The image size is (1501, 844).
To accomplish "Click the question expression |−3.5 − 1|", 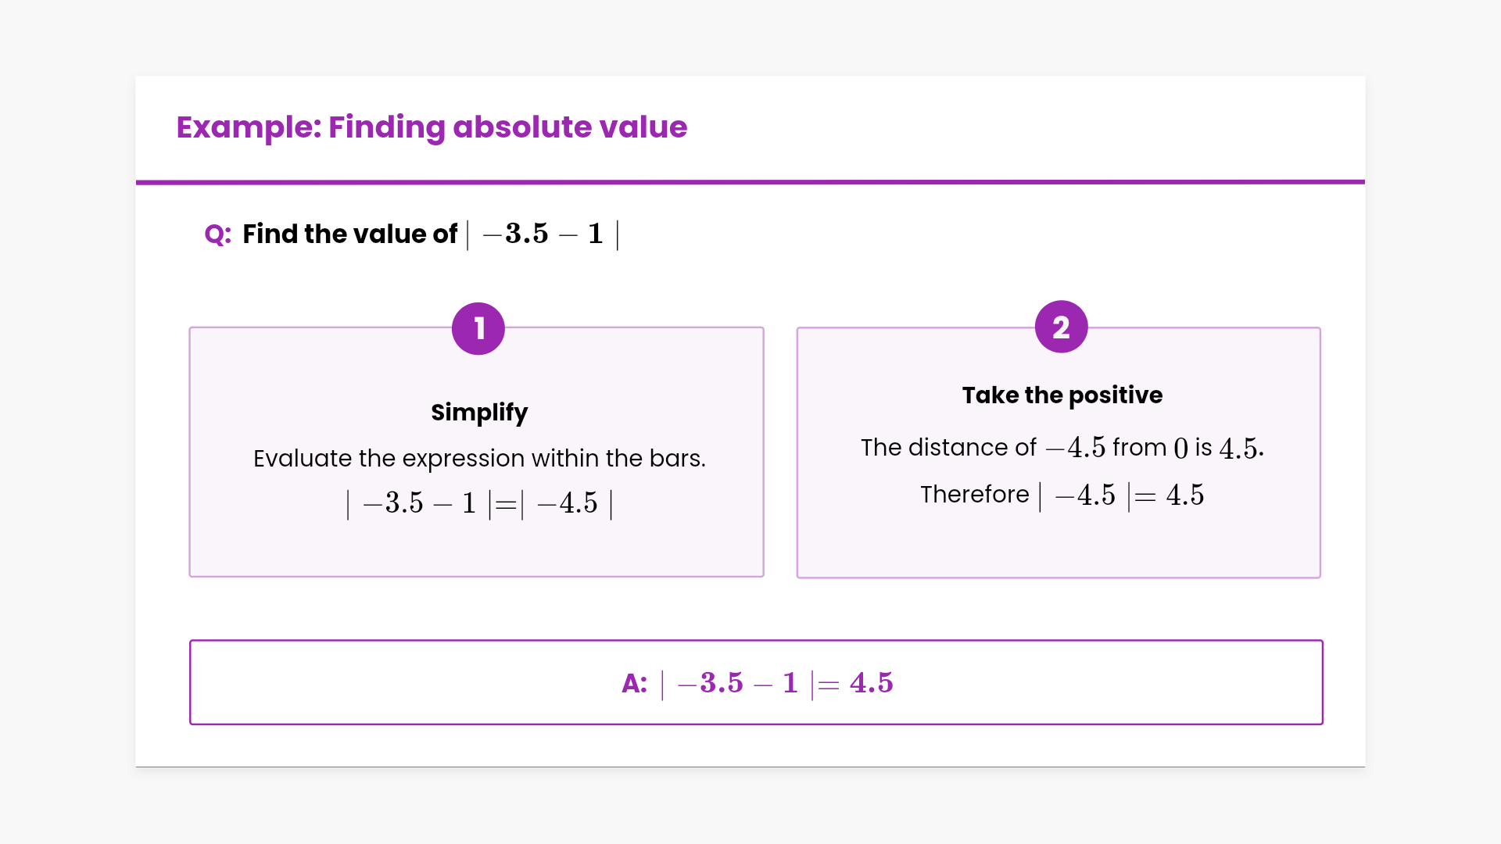I will click(x=543, y=234).
